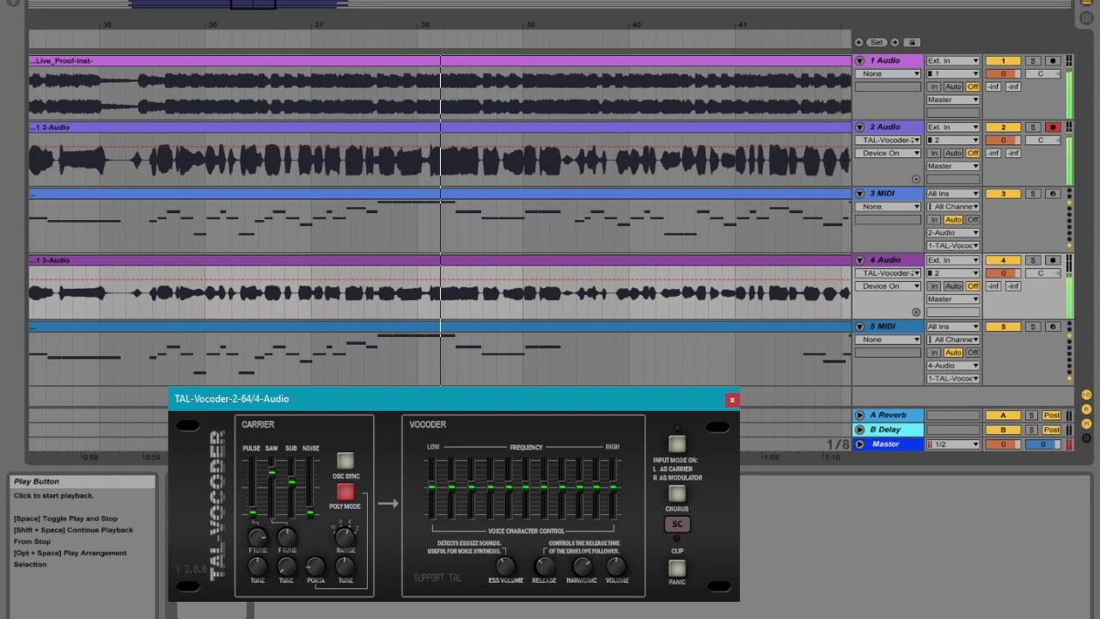Toggle the CHORUS button
The width and height of the screenshot is (1100, 619).
click(677, 494)
